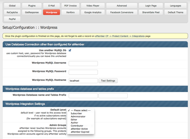This screenshot has height=139, width=190.
Task: Select Subscriber as default level
Action: [x=81, y=113]
